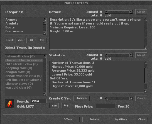The height and width of the screenshot is (124, 152).
Task: Toggle the 2H weapon filter
Action: click(42, 40)
